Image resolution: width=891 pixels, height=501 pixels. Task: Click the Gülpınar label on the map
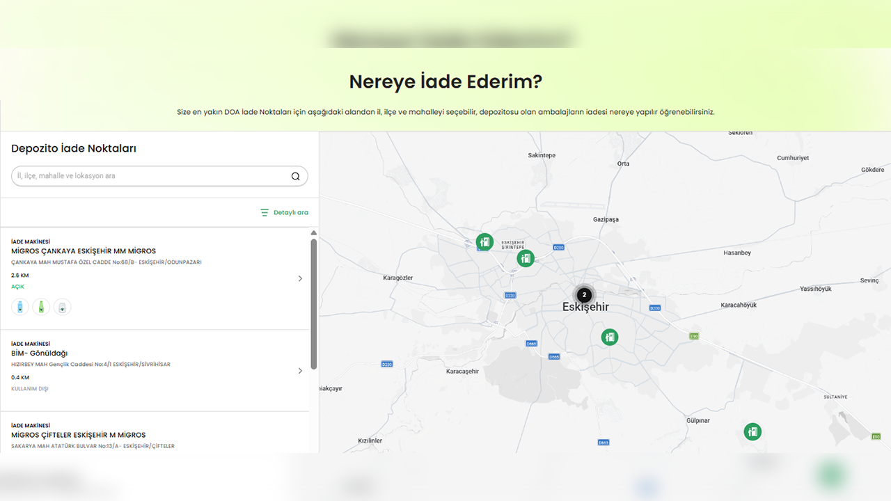[698, 421]
